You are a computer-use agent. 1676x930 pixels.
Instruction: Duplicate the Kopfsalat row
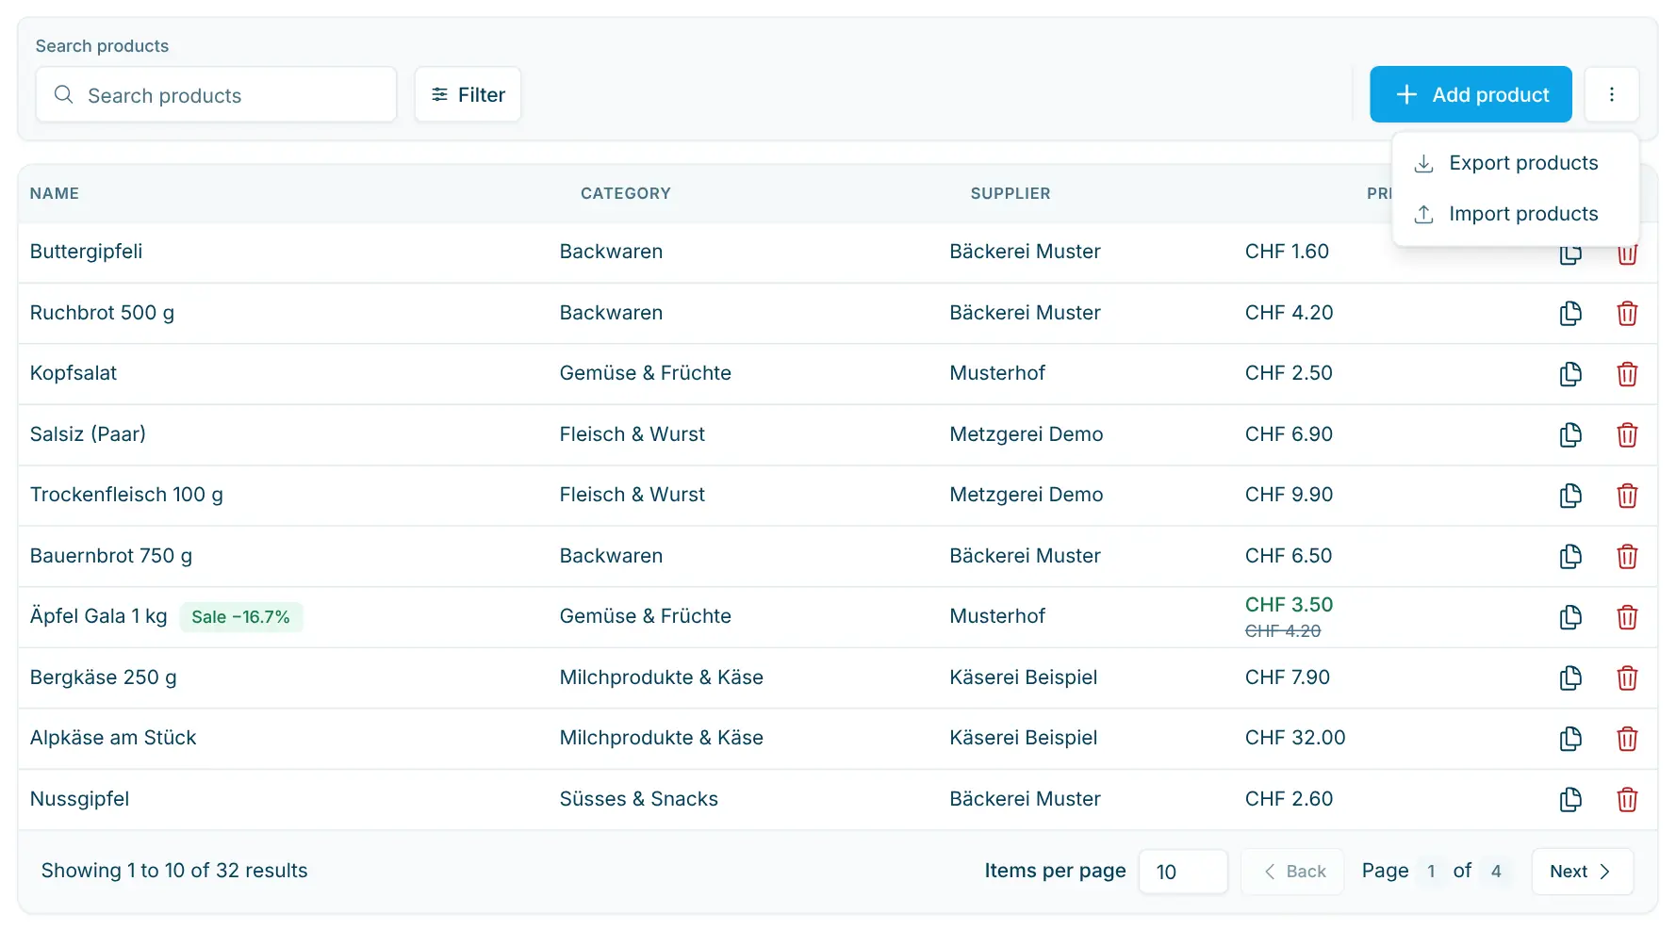tap(1570, 374)
